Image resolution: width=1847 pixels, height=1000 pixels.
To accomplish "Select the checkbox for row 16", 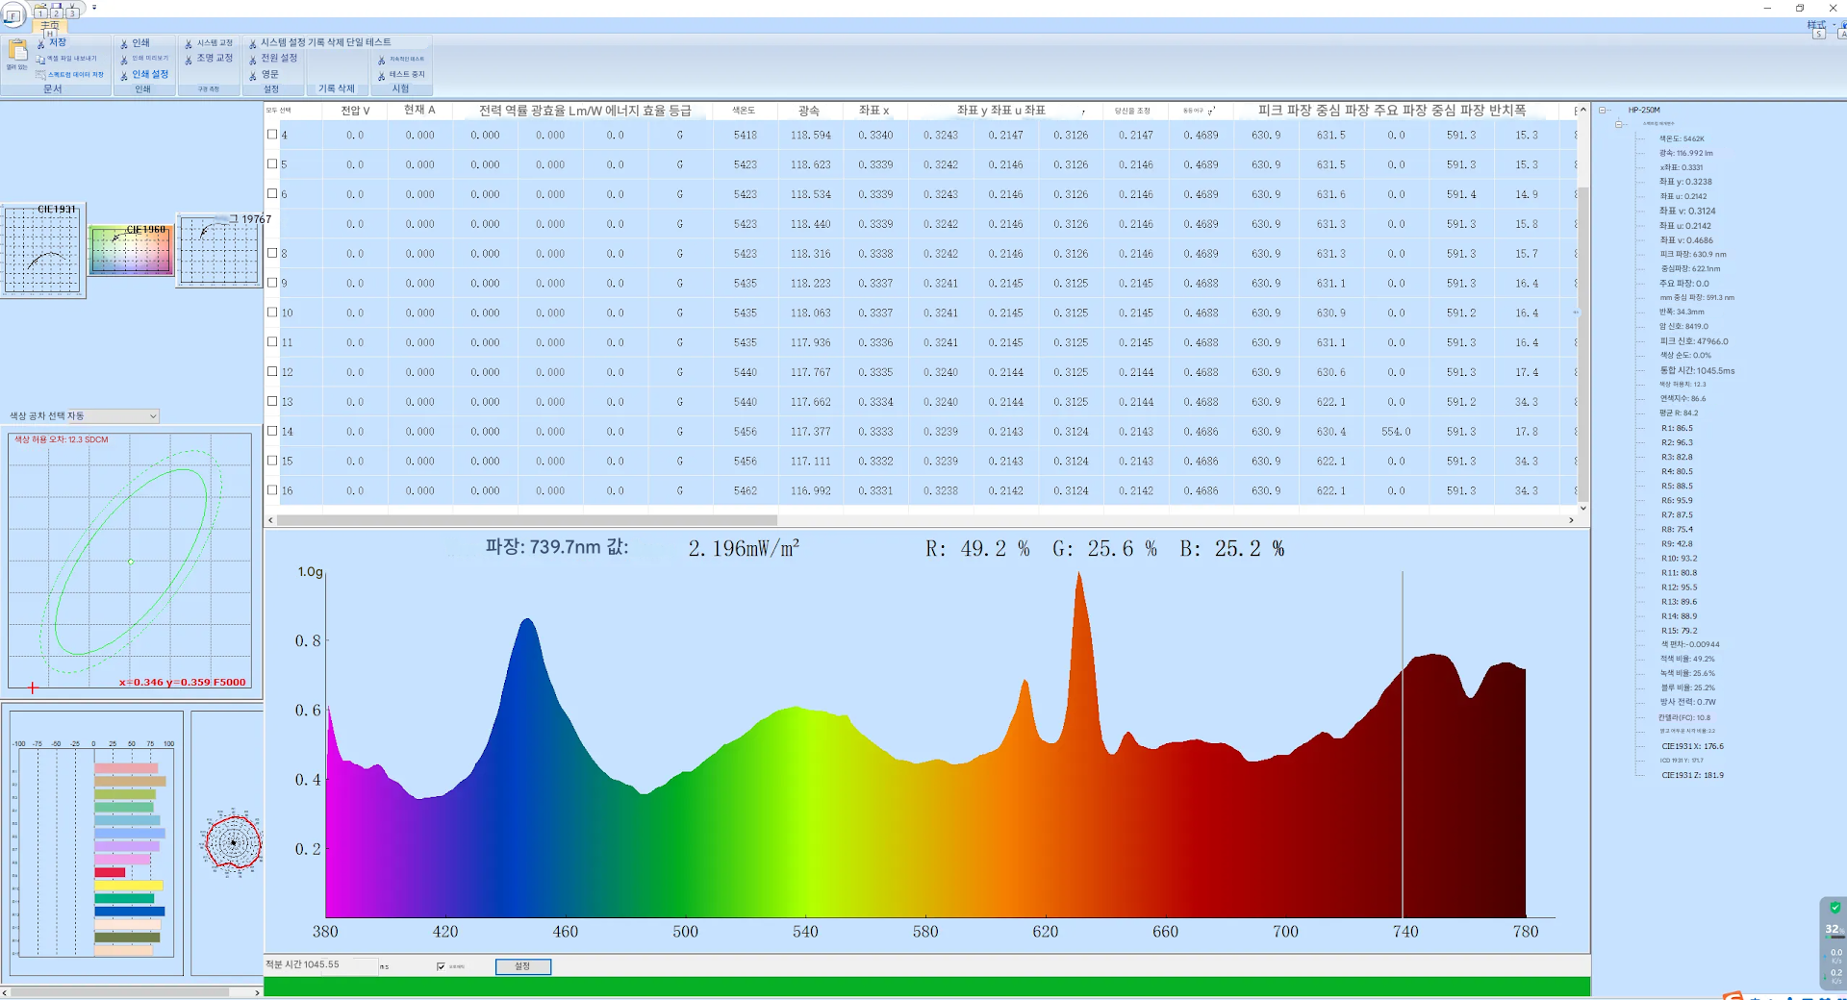I will coord(272,490).
